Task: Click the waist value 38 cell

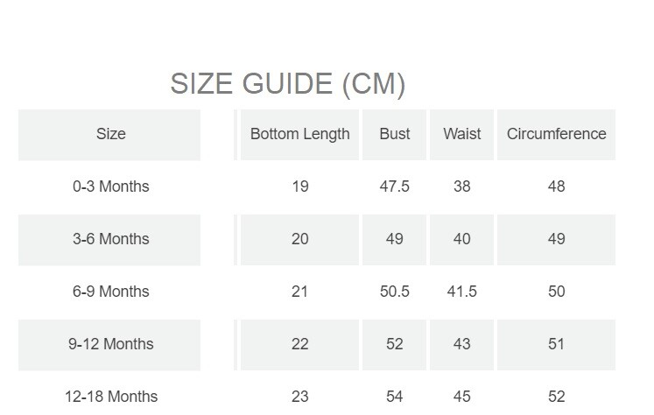Action: 462,186
